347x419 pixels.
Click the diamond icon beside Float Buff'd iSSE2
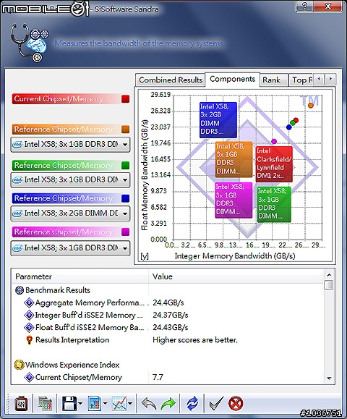click(x=29, y=327)
